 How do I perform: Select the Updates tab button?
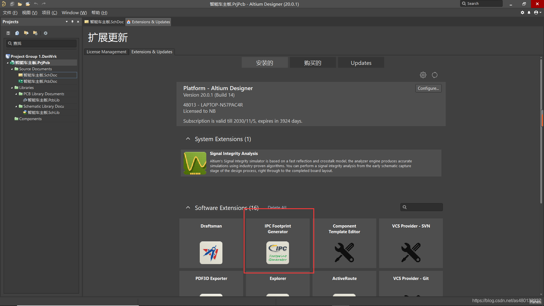tap(361, 63)
